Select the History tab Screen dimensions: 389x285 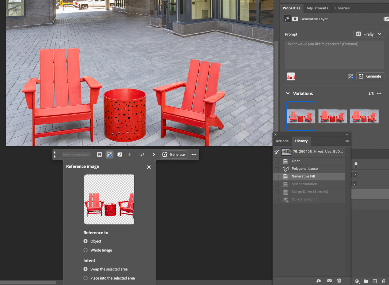[x=301, y=141]
